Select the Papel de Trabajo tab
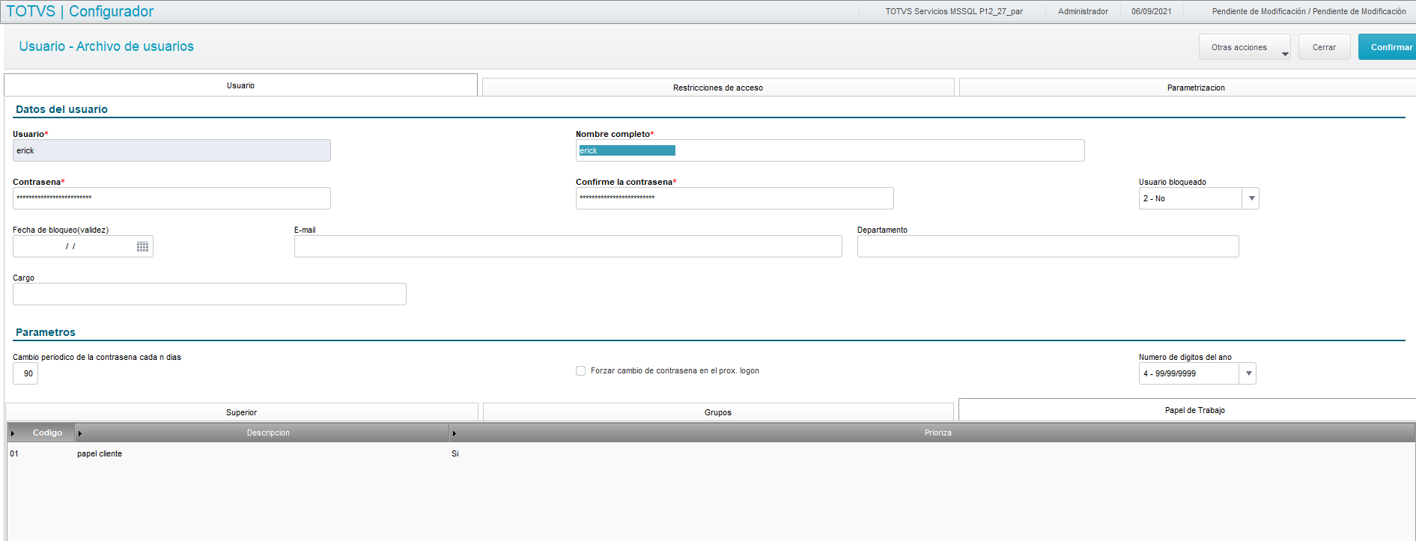Image resolution: width=1416 pixels, height=541 pixels. coord(1188,410)
